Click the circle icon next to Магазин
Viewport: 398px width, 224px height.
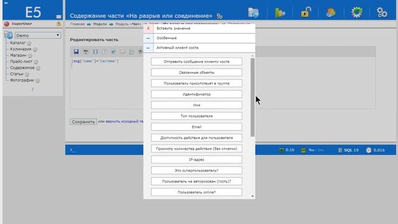[30, 55]
